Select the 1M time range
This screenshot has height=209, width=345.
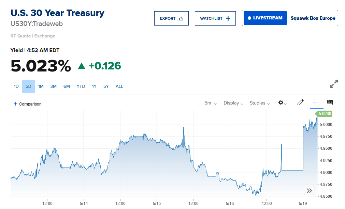41,86
